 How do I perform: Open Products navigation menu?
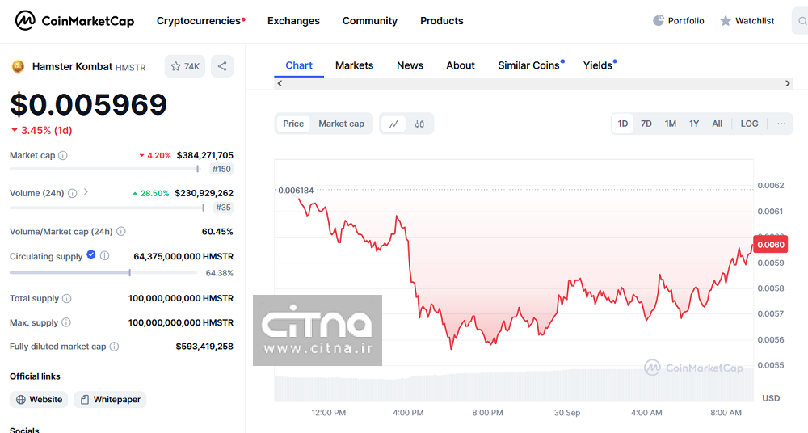pyautogui.click(x=441, y=21)
